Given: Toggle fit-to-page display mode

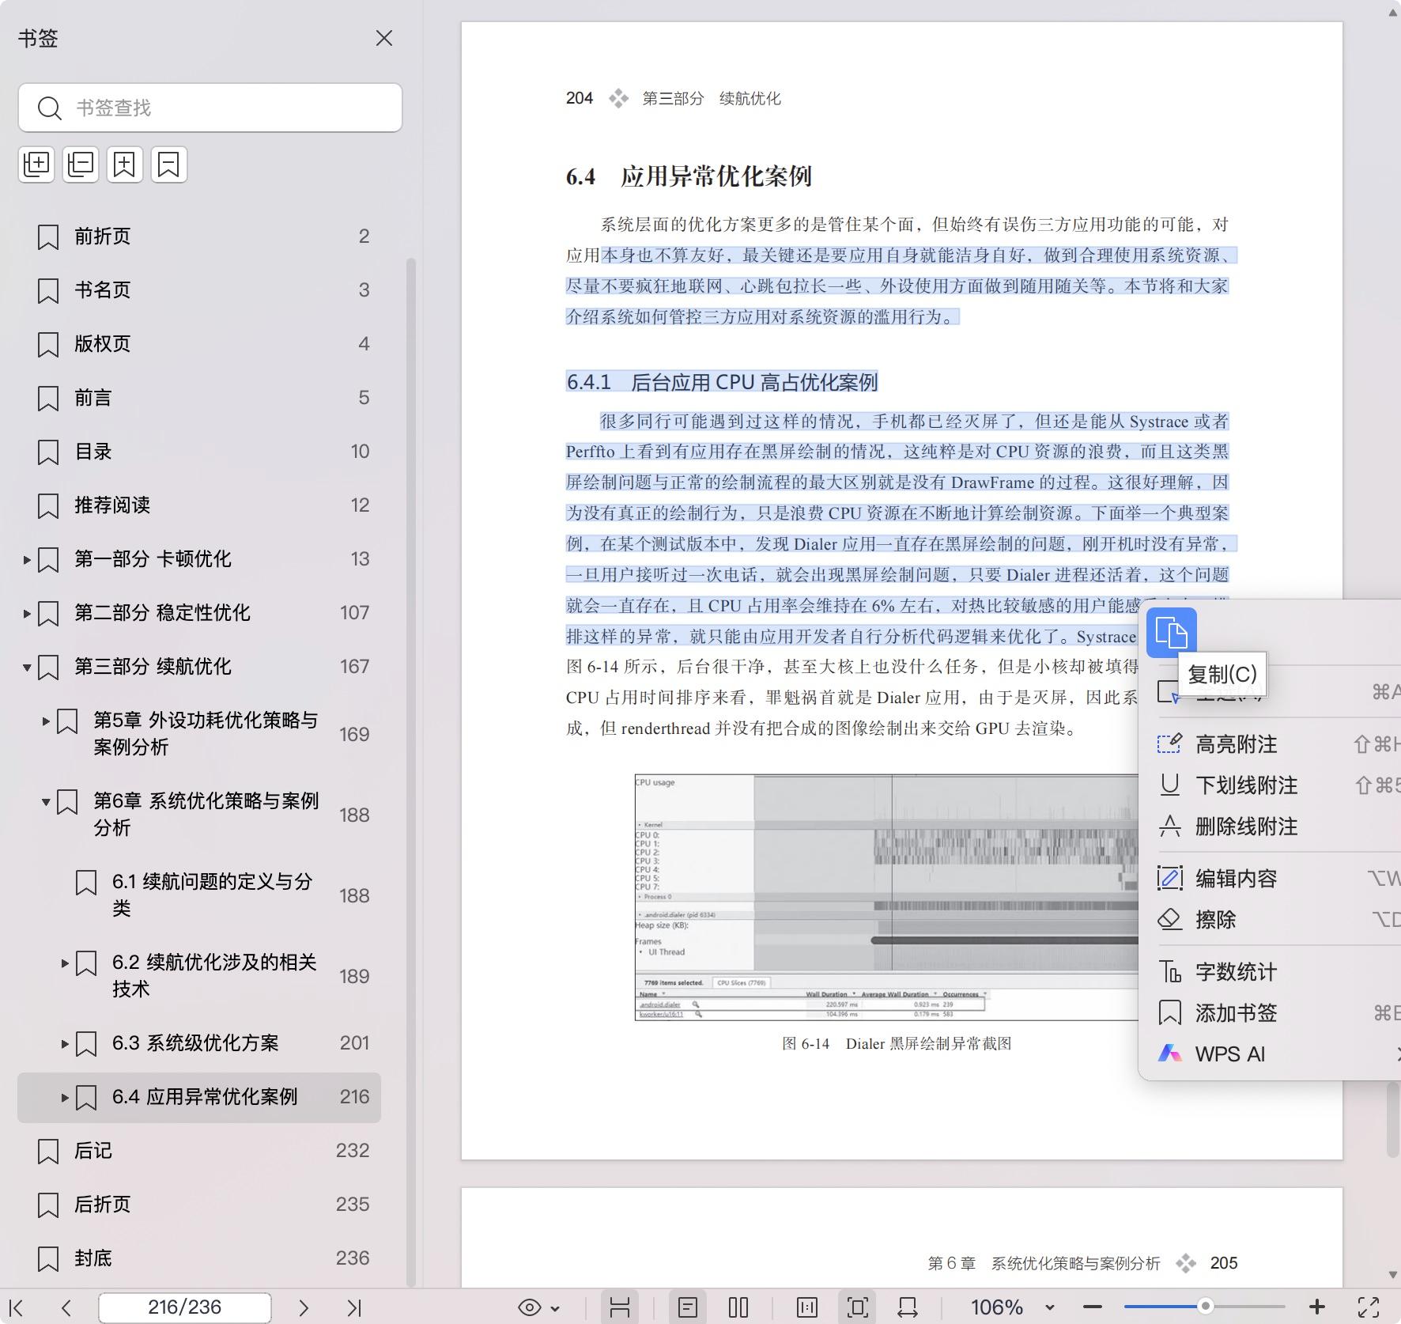Looking at the screenshot, I should tap(857, 1308).
